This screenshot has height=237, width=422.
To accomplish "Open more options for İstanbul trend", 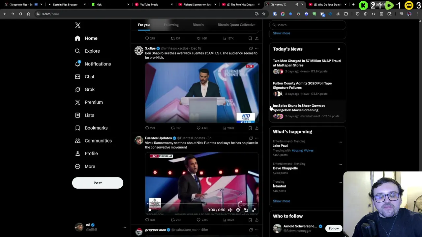I will (340, 182).
